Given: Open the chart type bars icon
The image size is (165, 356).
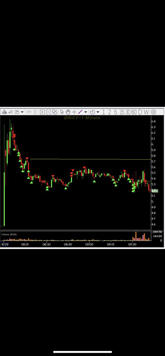Looking at the screenshot, I should coord(4,112).
